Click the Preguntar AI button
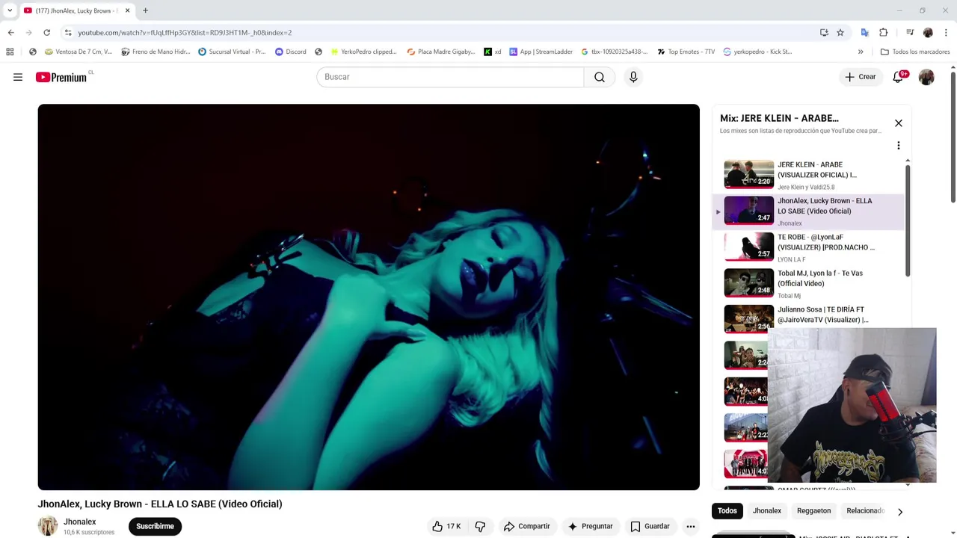Screen dimensions: 957x538 [x=591, y=526]
